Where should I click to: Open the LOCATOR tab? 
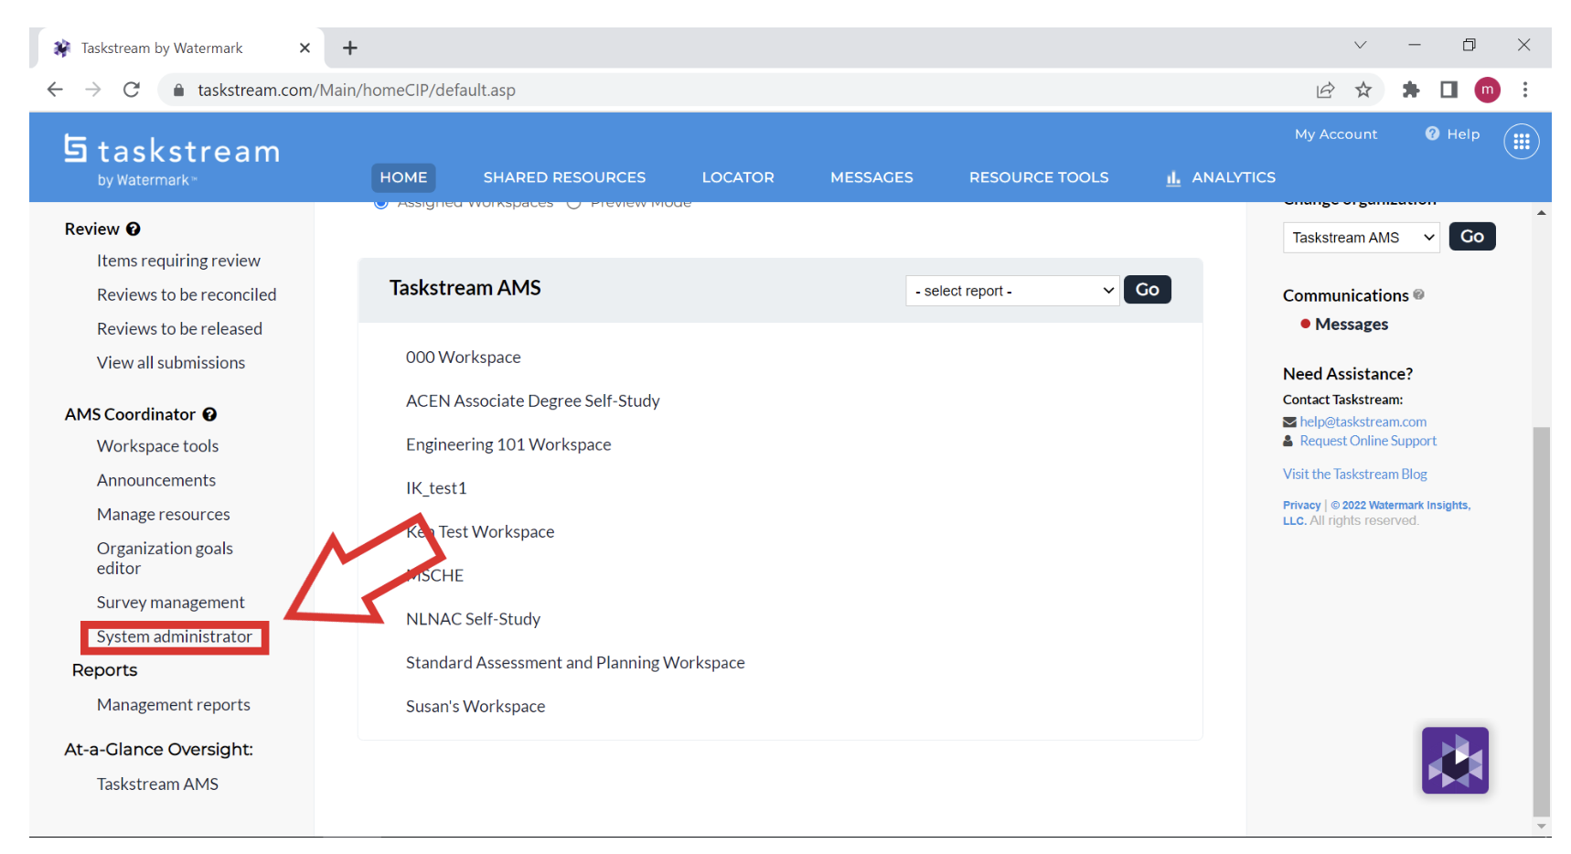point(738,177)
